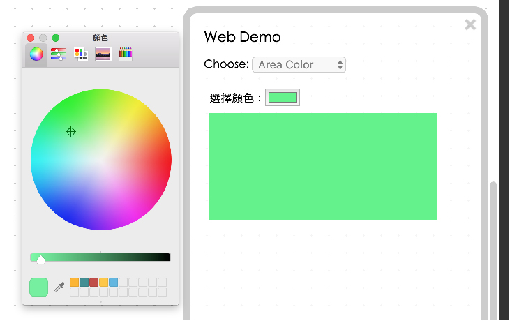
Task: Click the green color input next to 選擇顏色
Action: click(x=283, y=97)
